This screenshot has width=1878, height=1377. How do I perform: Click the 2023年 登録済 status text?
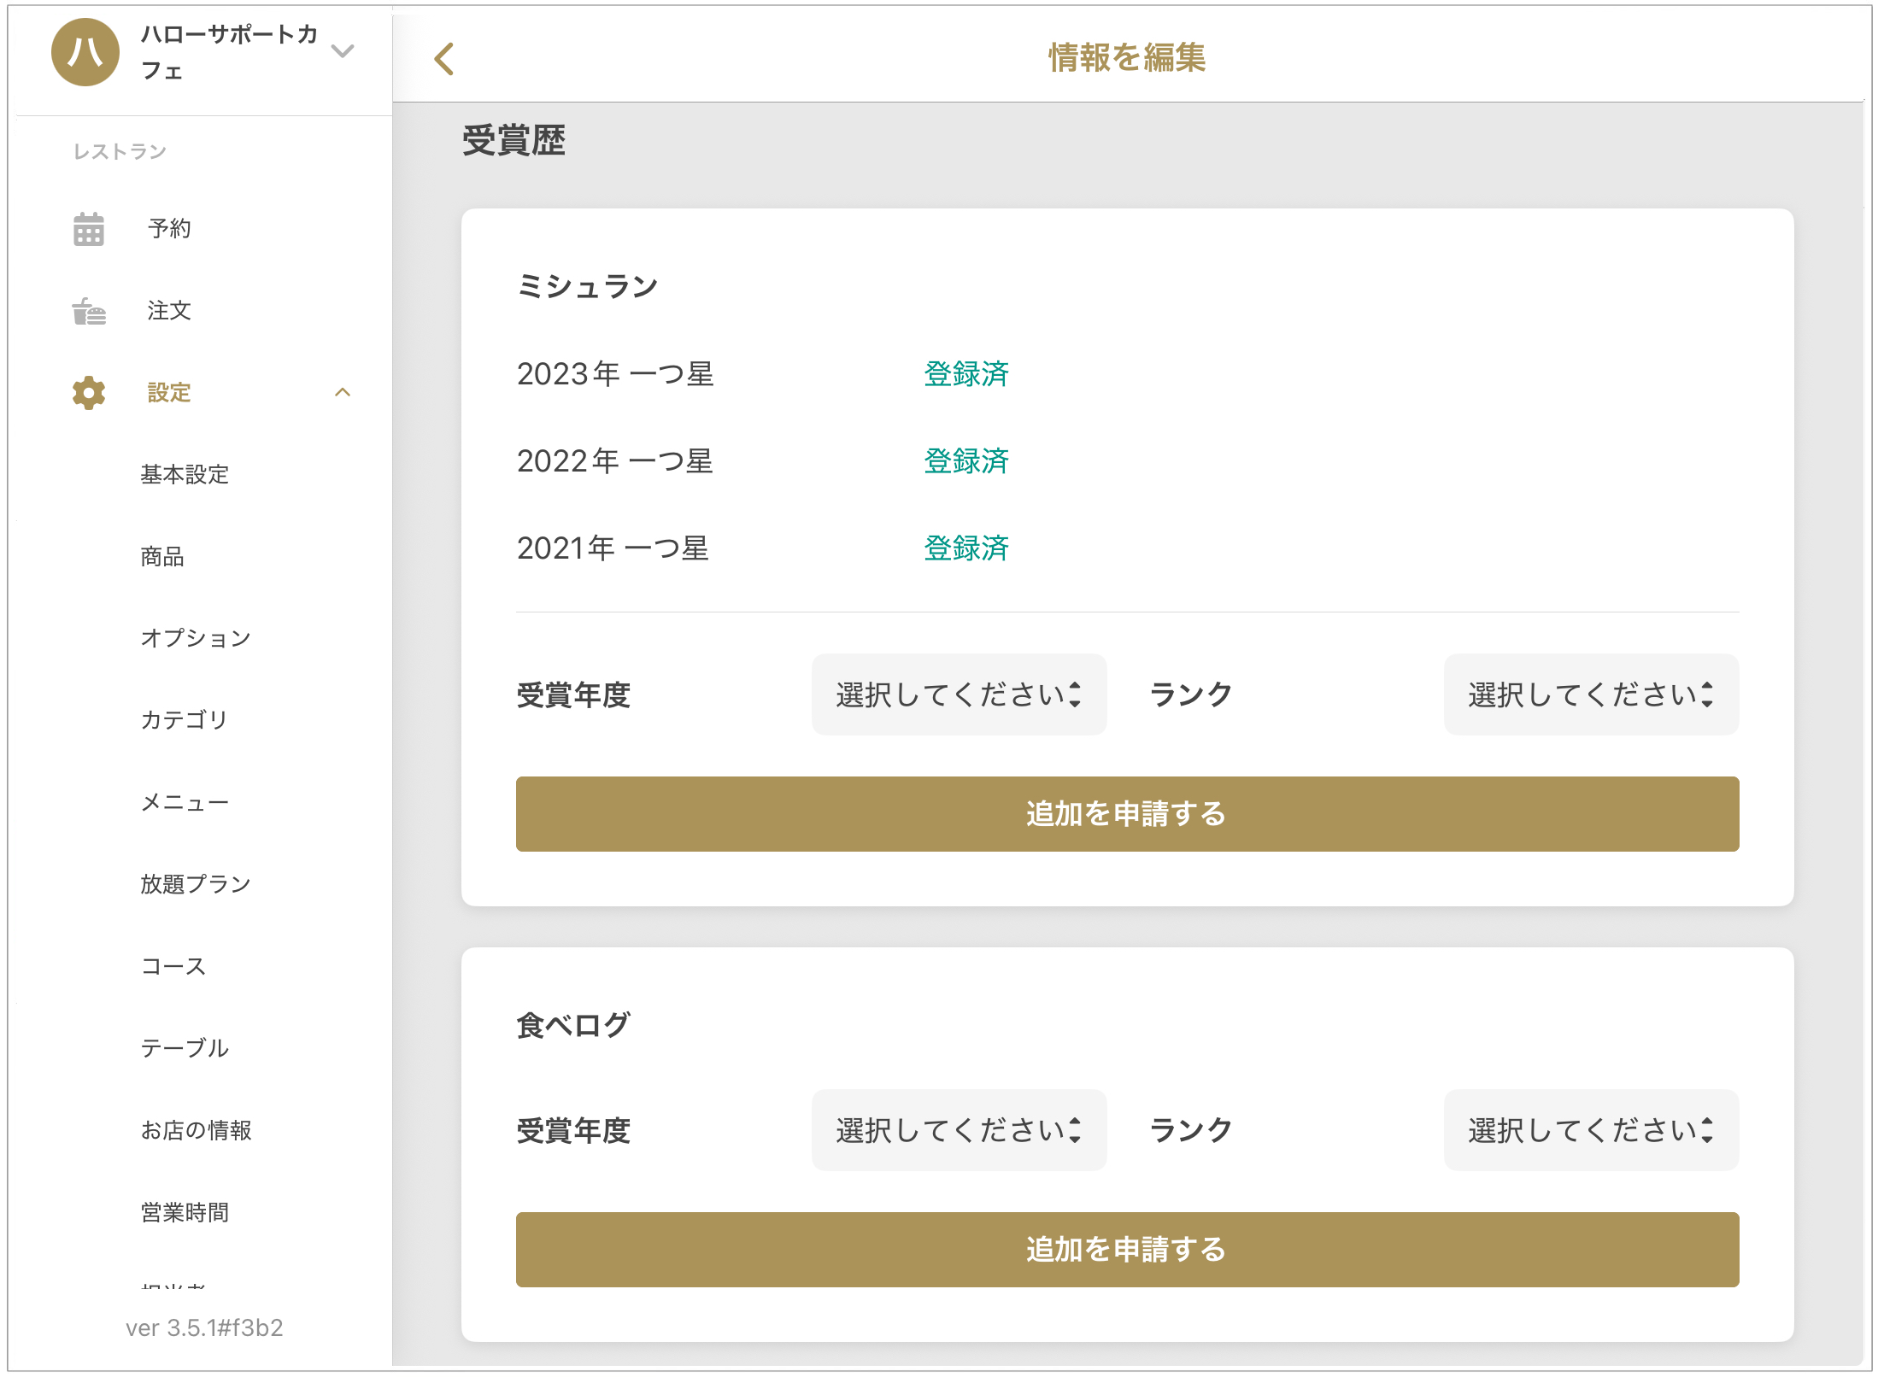[x=965, y=374]
